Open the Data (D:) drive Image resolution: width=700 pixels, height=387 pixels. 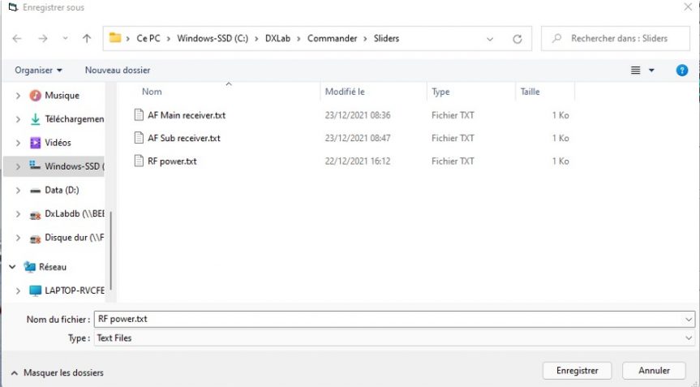point(61,191)
